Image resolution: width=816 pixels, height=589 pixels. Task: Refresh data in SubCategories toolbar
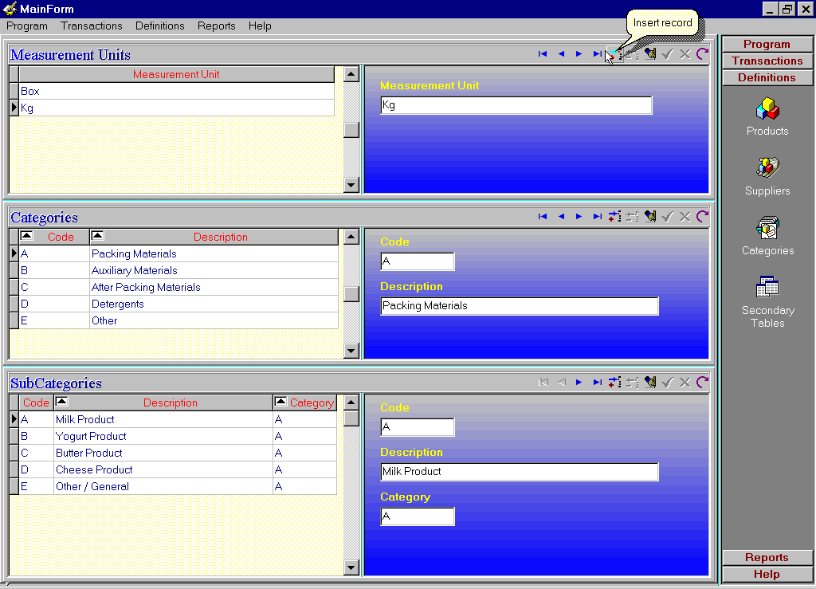click(x=702, y=383)
